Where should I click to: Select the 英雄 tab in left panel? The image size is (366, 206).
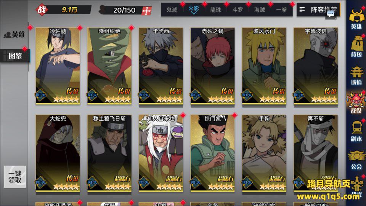tap(14, 35)
